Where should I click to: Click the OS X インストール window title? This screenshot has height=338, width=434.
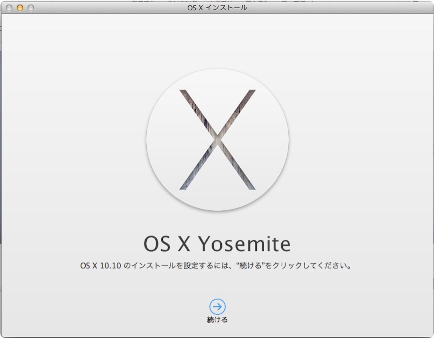pos(217,8)
